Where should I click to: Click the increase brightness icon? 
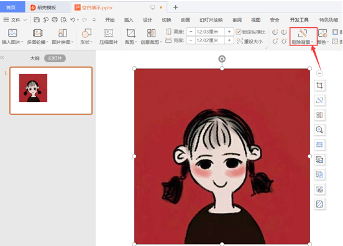[x=275, y=41]
